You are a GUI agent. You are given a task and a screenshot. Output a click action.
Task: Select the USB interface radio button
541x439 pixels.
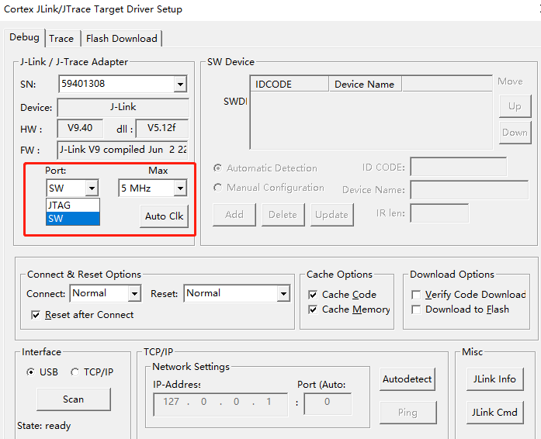click(x=31, y=372)
